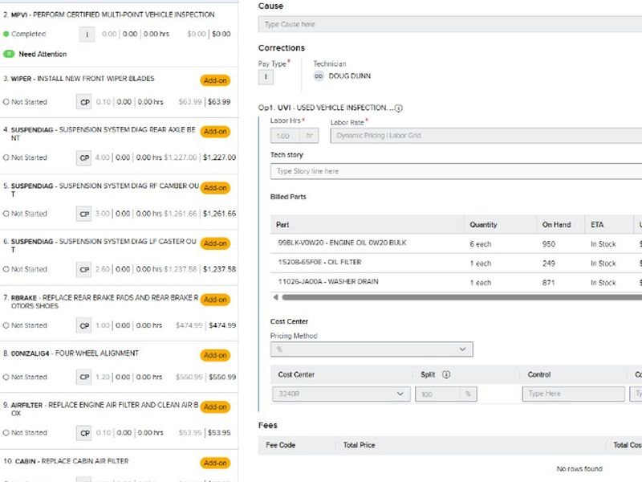Image resolution: width=642 pixels, height=482 pixels.
Task: Click the Not Started circle on AIRFILTER line
Action: click(6, 433)
